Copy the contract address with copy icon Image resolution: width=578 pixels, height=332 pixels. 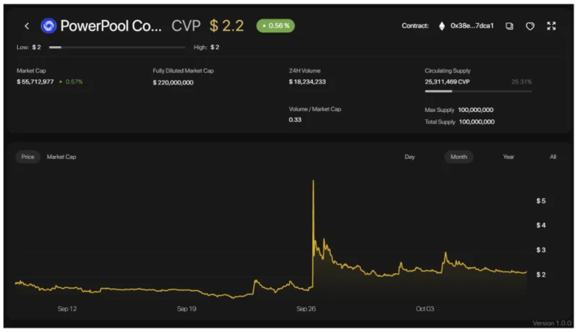click(509, 26)
